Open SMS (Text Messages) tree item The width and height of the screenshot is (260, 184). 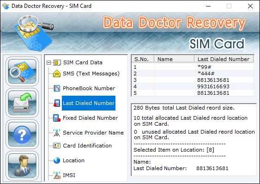[91, 74]
